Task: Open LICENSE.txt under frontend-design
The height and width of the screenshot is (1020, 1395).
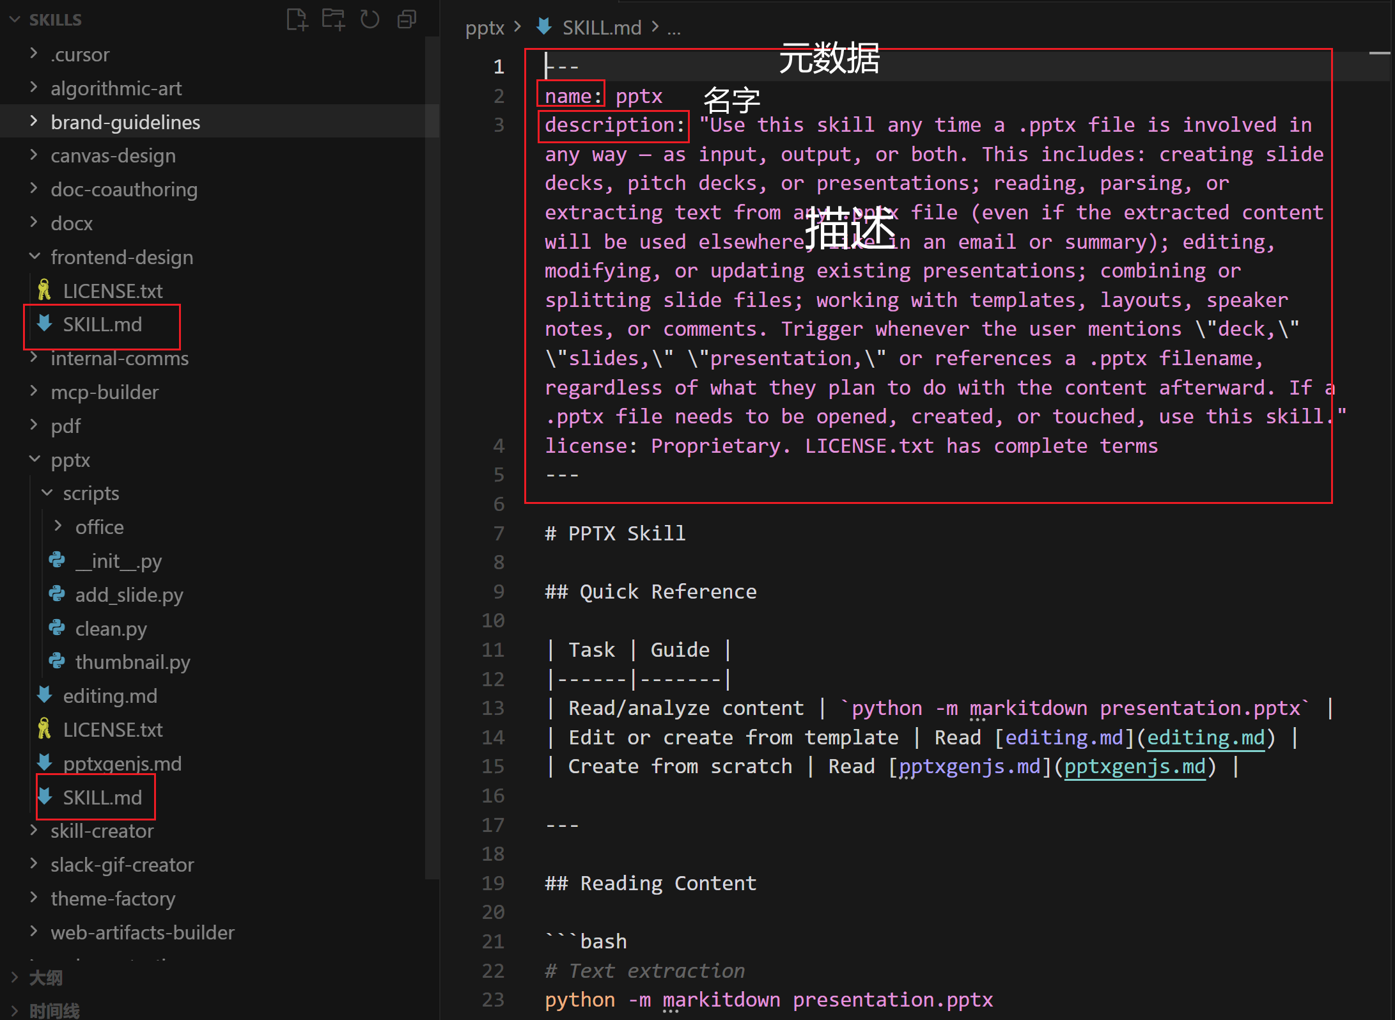Action: coord(113,291)
